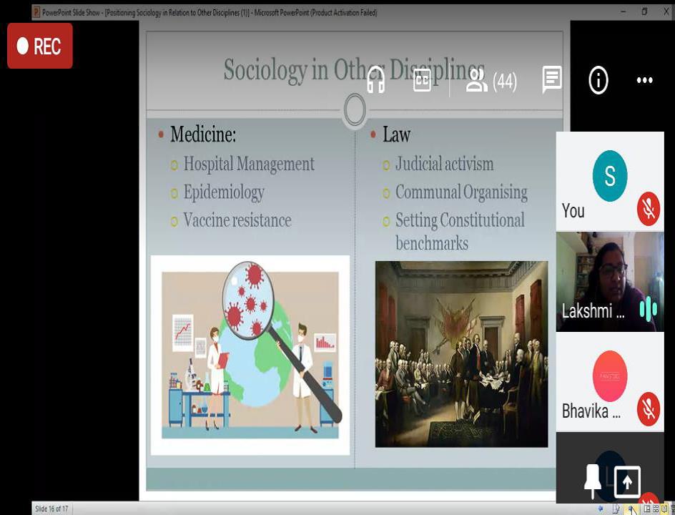675x515 pixels.
Task: Switch to Slide Sorter view
Action: pyautogui.click(x=656, y=509)
